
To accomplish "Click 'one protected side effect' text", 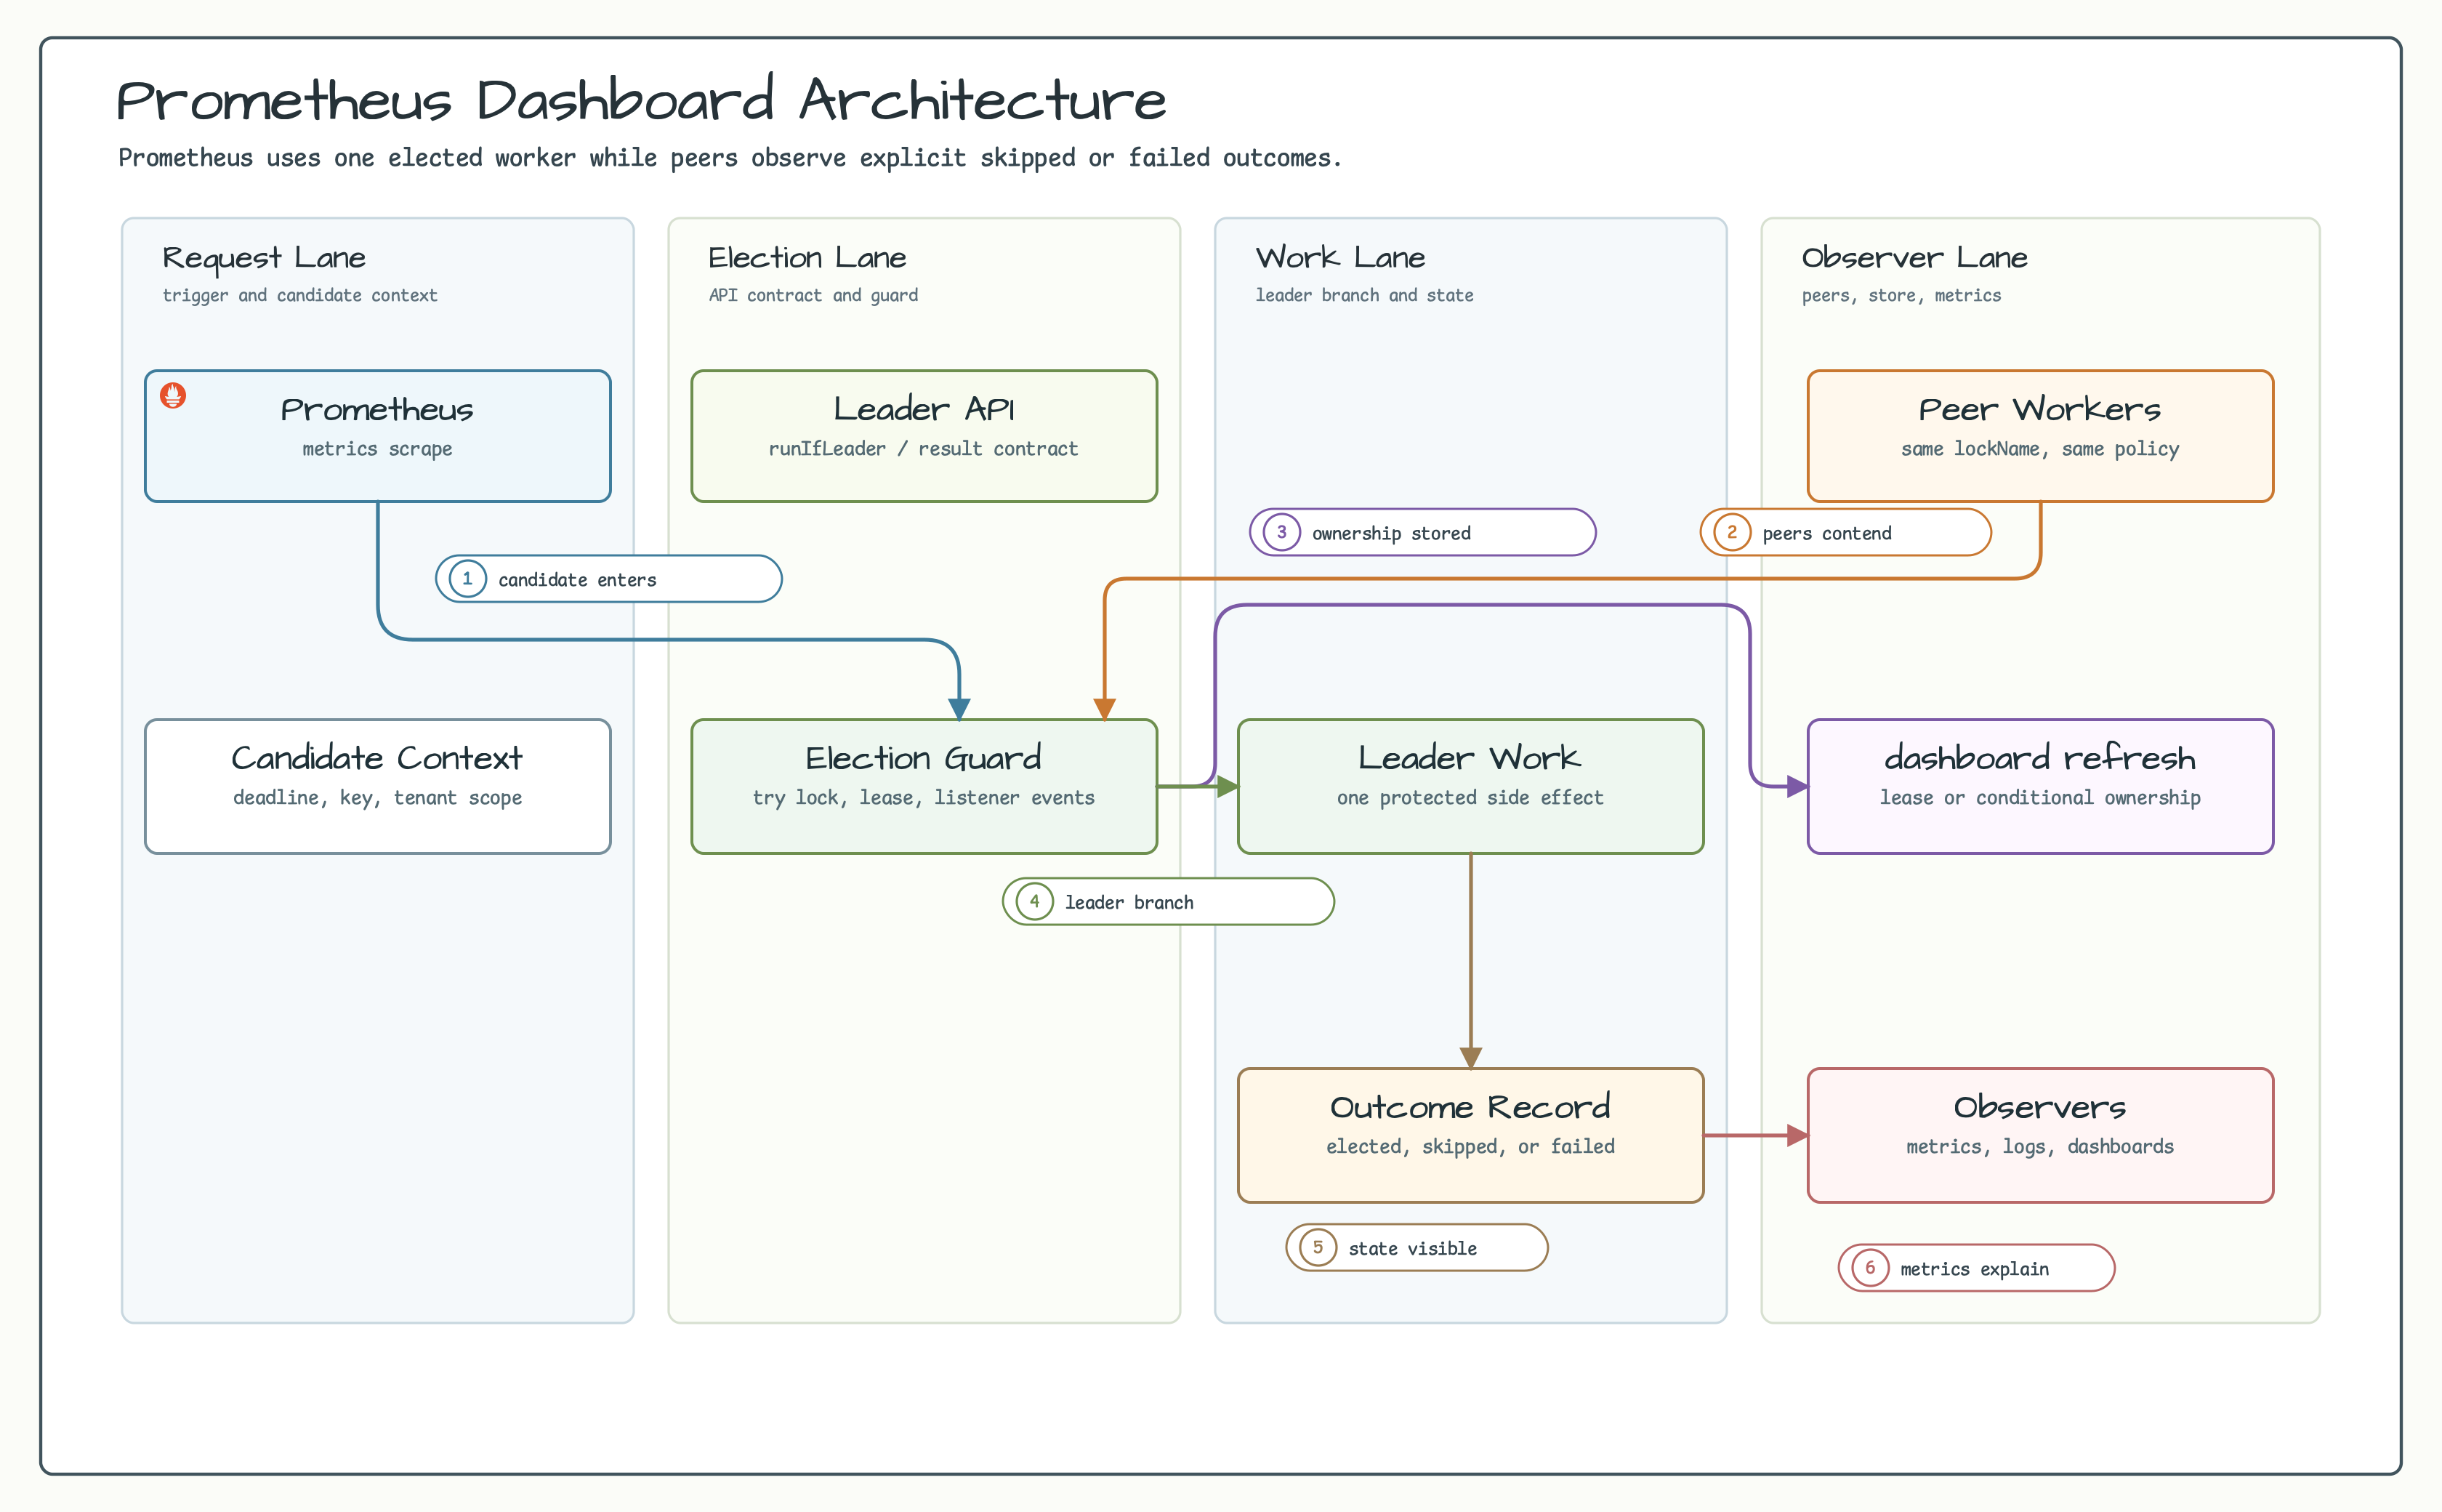I will pyautogui.click(x=1470, y=798).
